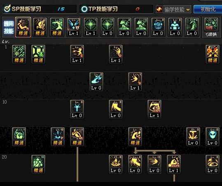This screenshot has height=186, width=222.
Task: Click the blue alien face skill icon
Action: (213, 134)
